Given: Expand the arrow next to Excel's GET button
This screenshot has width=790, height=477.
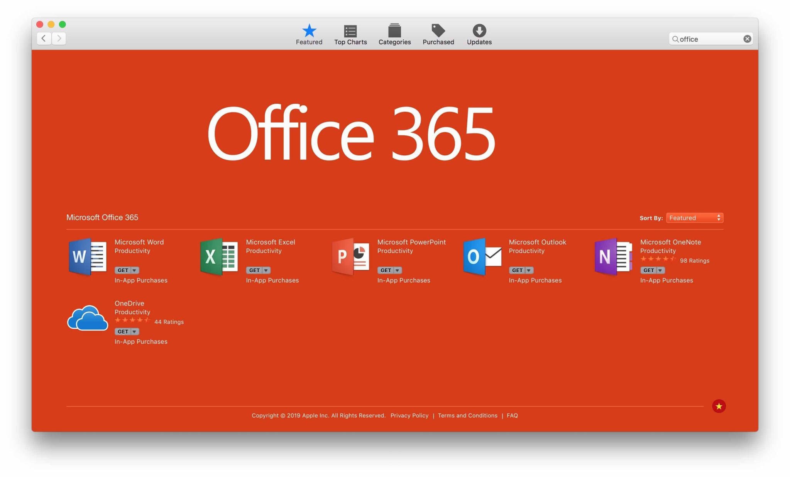Looking at the screenshot, I should tap(266, 270).
